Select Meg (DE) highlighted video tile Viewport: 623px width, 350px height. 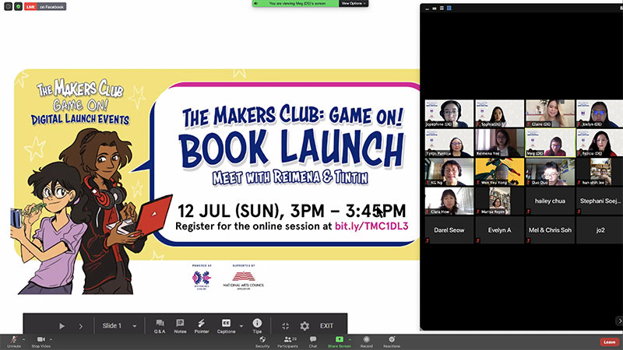tap(550, 143)
